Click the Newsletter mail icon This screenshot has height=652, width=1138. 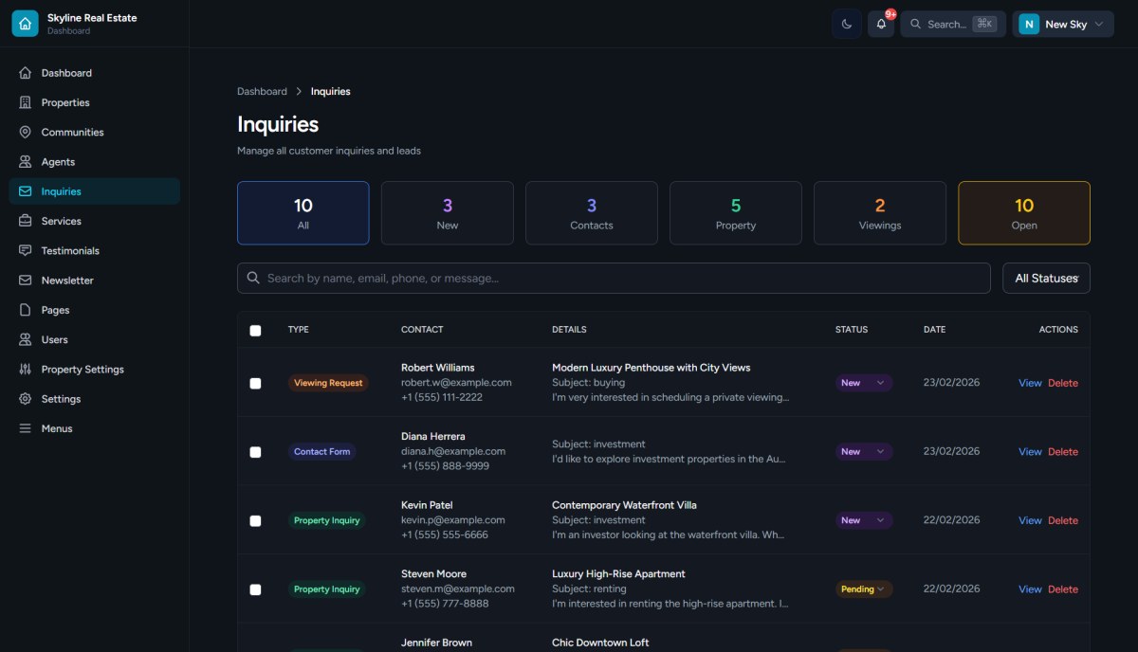pos(25,281)
